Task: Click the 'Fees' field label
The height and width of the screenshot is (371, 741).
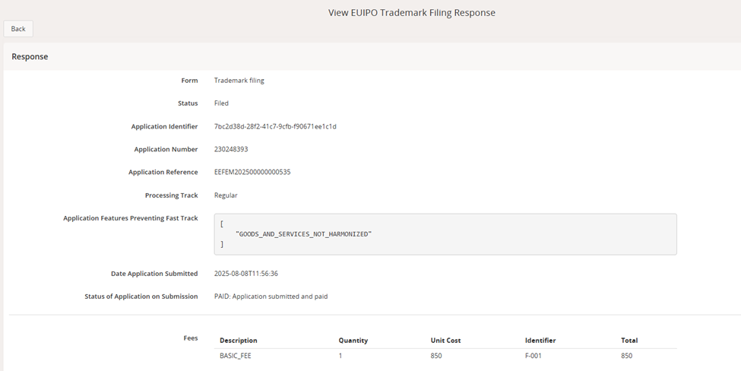Action: tap(191, 338)
